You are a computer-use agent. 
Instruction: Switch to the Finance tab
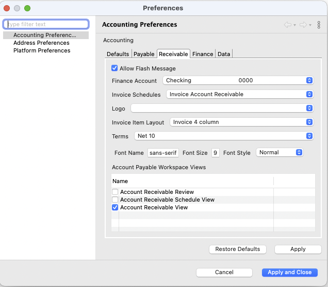[203, 54]
